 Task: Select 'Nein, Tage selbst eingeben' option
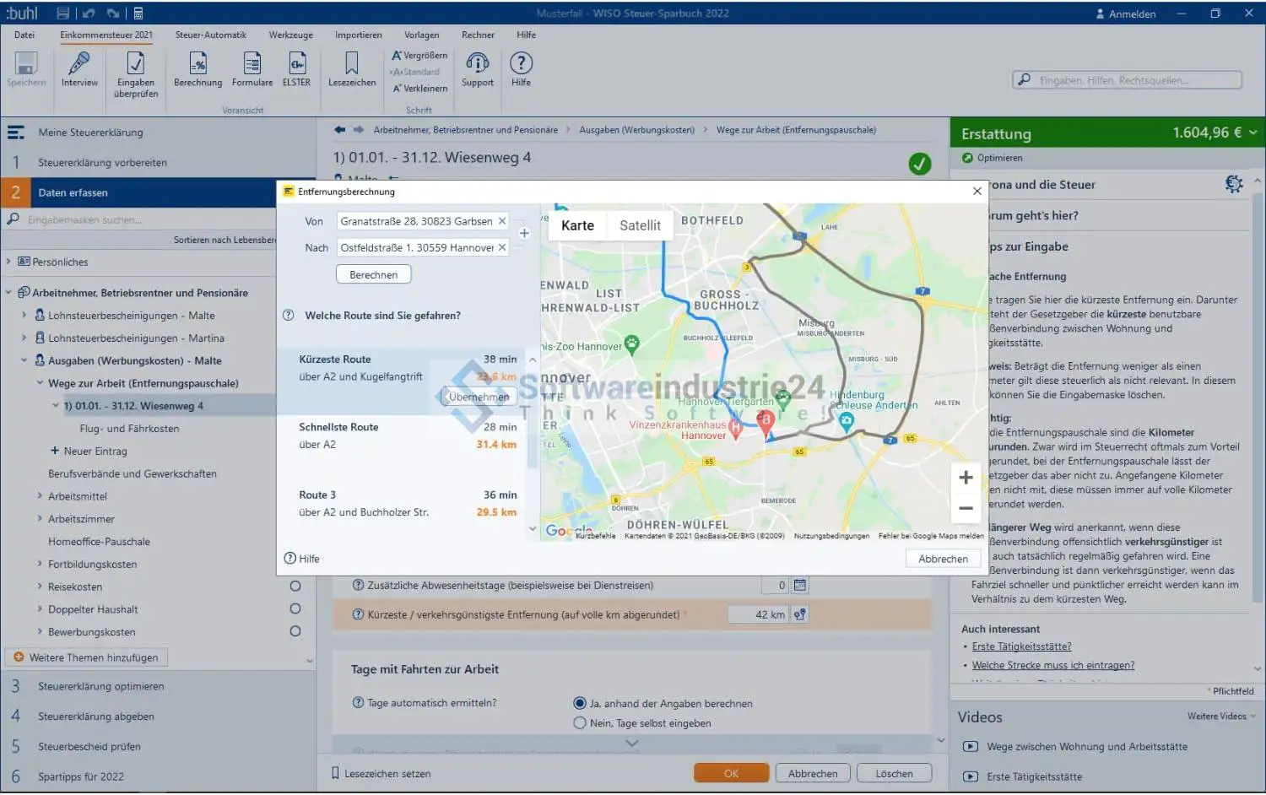(x=580, y=723)
